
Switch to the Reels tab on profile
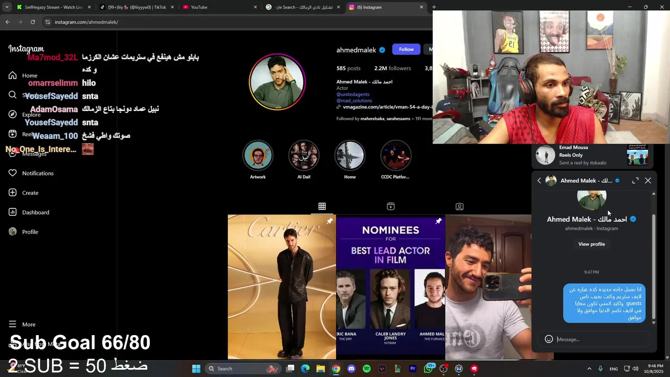pyautogui.click(x=390, y=206)
